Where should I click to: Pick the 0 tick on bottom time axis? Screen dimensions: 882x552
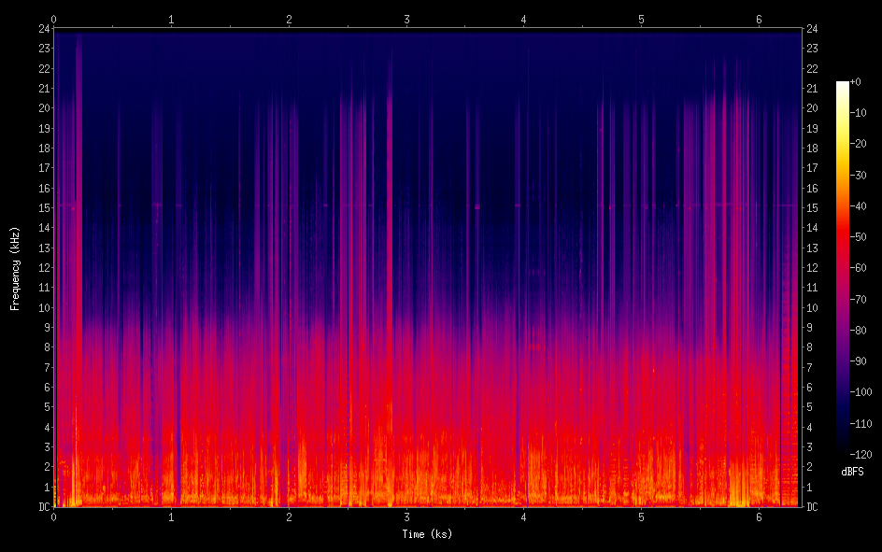pos(54,517)
